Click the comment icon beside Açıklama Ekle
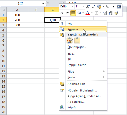Viewport: 127px width, 115px height. [x=62, y=84]
